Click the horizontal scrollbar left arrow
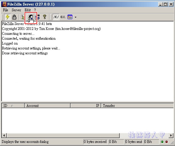This screenshot has height=146, width=175. 4,136
